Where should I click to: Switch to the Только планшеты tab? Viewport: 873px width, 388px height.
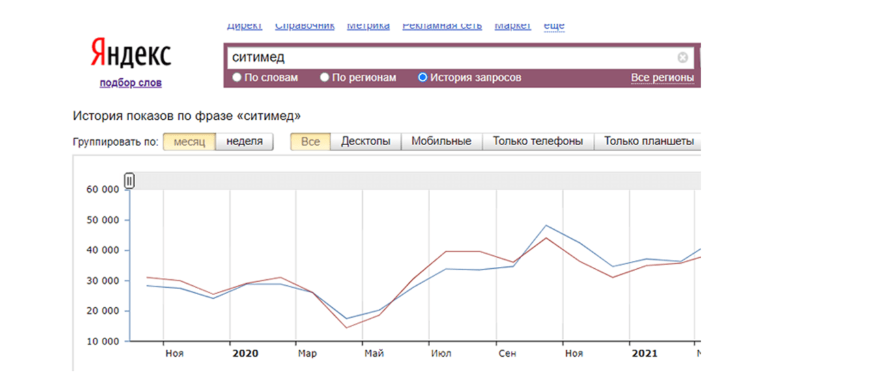(x=648, y=141)
